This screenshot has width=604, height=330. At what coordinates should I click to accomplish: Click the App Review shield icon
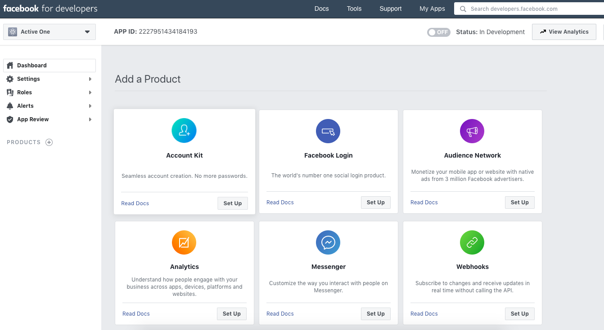pos(10,119)
